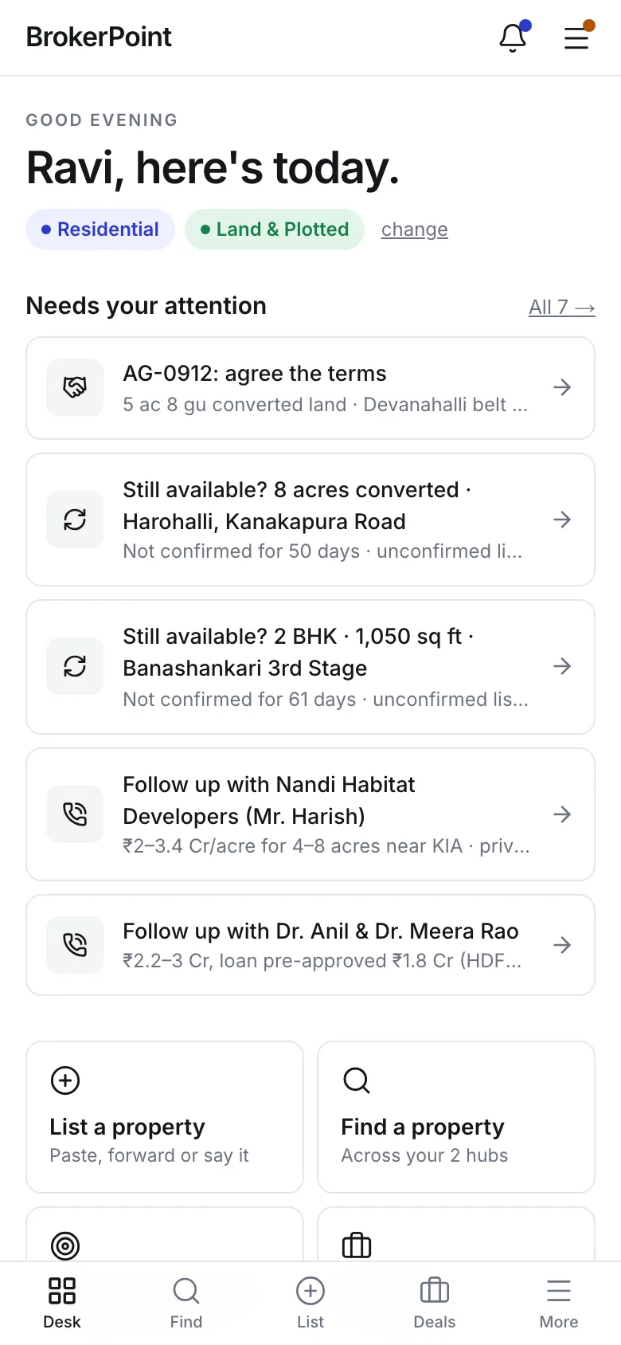Expand AG-0912 item with its arrow
The image size is (621, 1345).
pyautogui.click(x=562, y=387)
